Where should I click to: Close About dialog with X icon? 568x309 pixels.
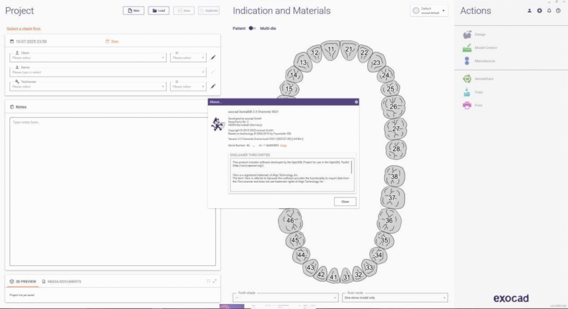point(357,102)
